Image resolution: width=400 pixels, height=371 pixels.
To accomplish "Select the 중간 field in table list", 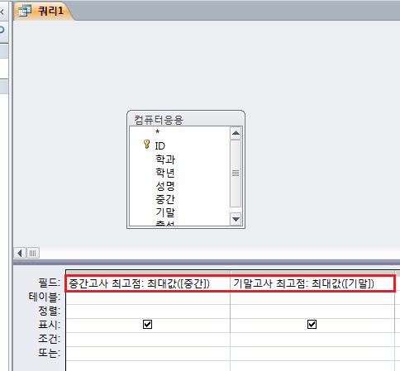I will [165, 199].
